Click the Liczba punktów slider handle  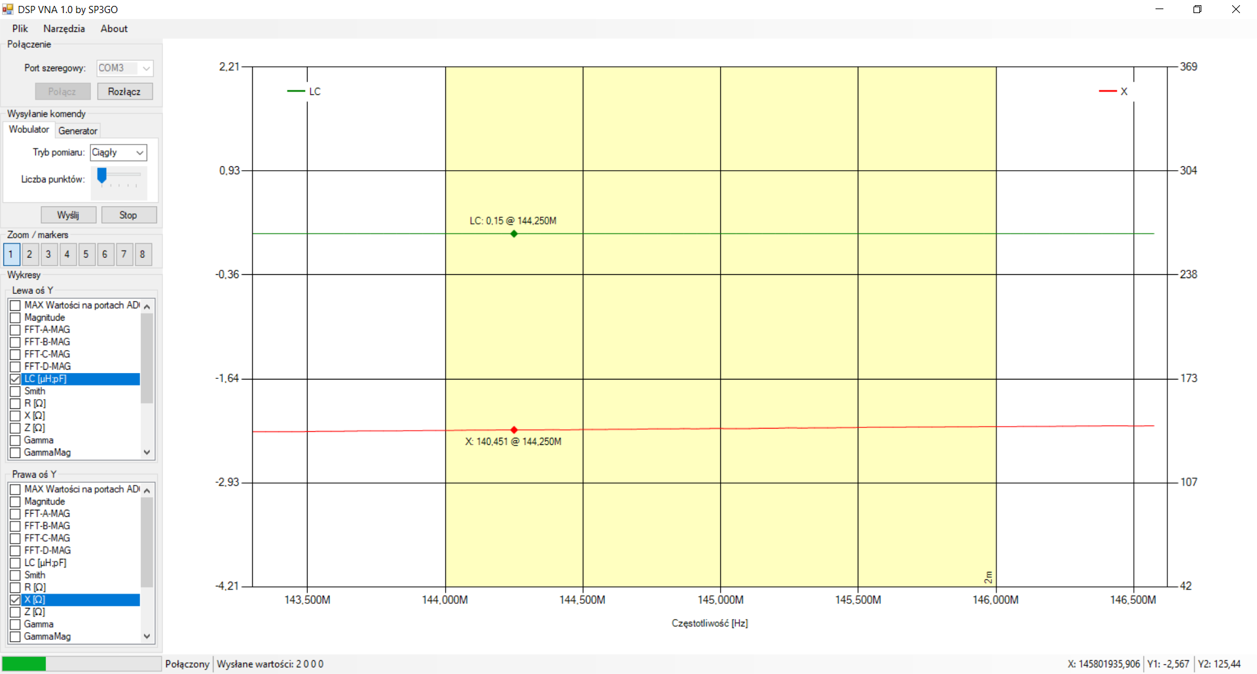(101, 175)
